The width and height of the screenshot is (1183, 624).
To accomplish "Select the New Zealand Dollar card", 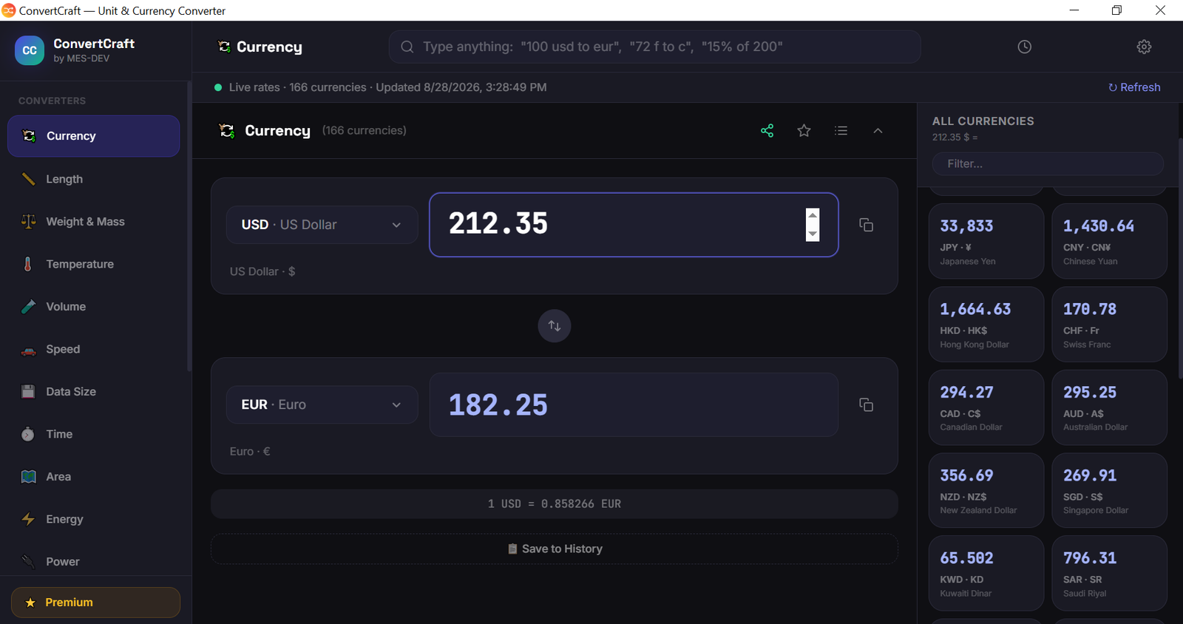I will (986, 490).
